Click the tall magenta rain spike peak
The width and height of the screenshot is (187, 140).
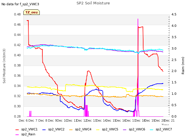coord(138,19)
